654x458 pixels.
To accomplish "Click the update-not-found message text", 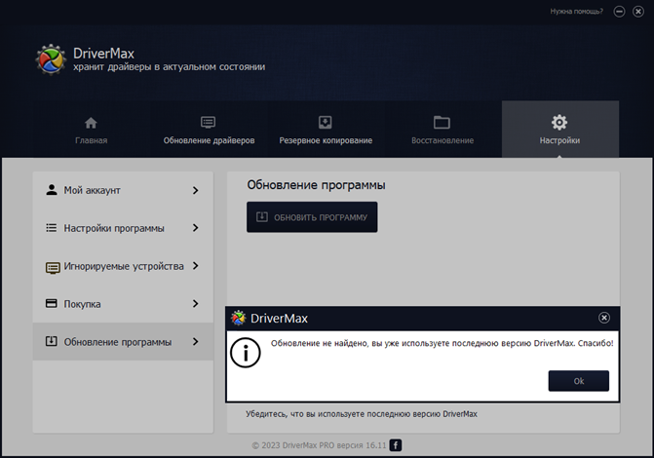I will coord(442,343).
